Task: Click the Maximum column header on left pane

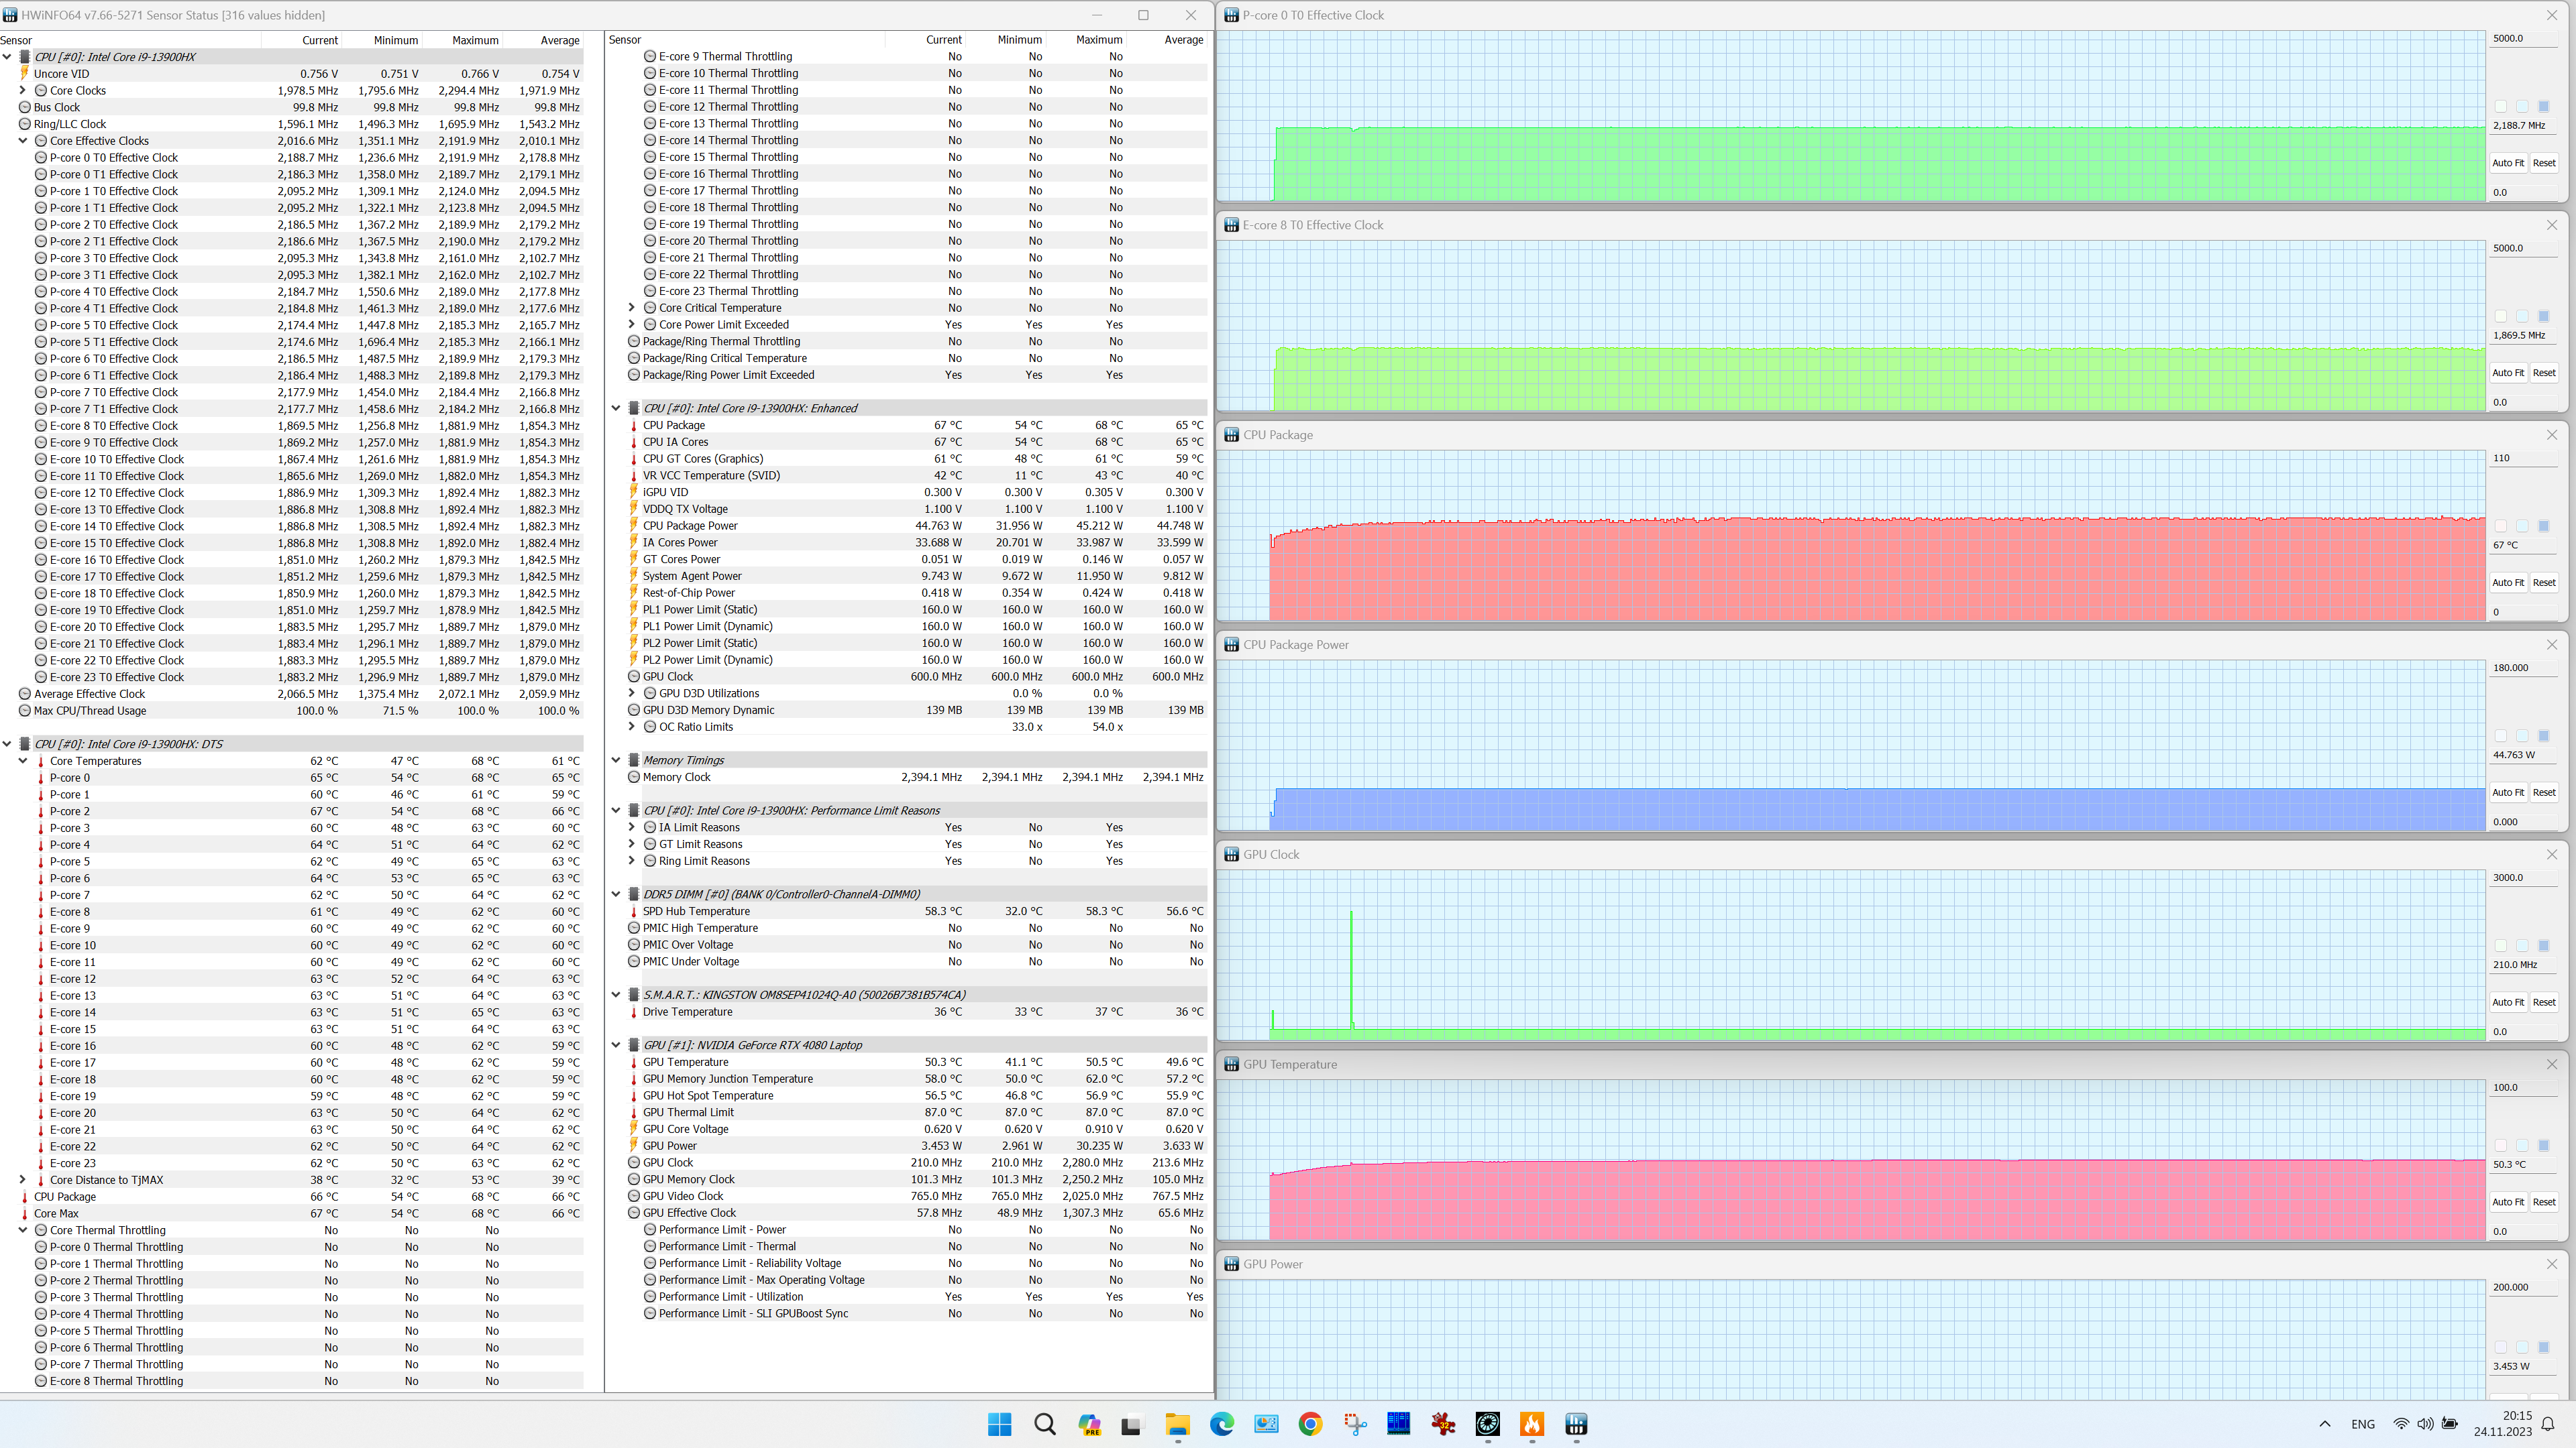Action: [474, 40]
